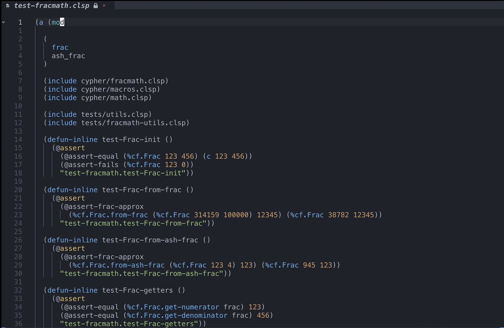Place cursor on the word 'mod'
This screenshot has height=328, width=504.
click(x=58, y=22)
